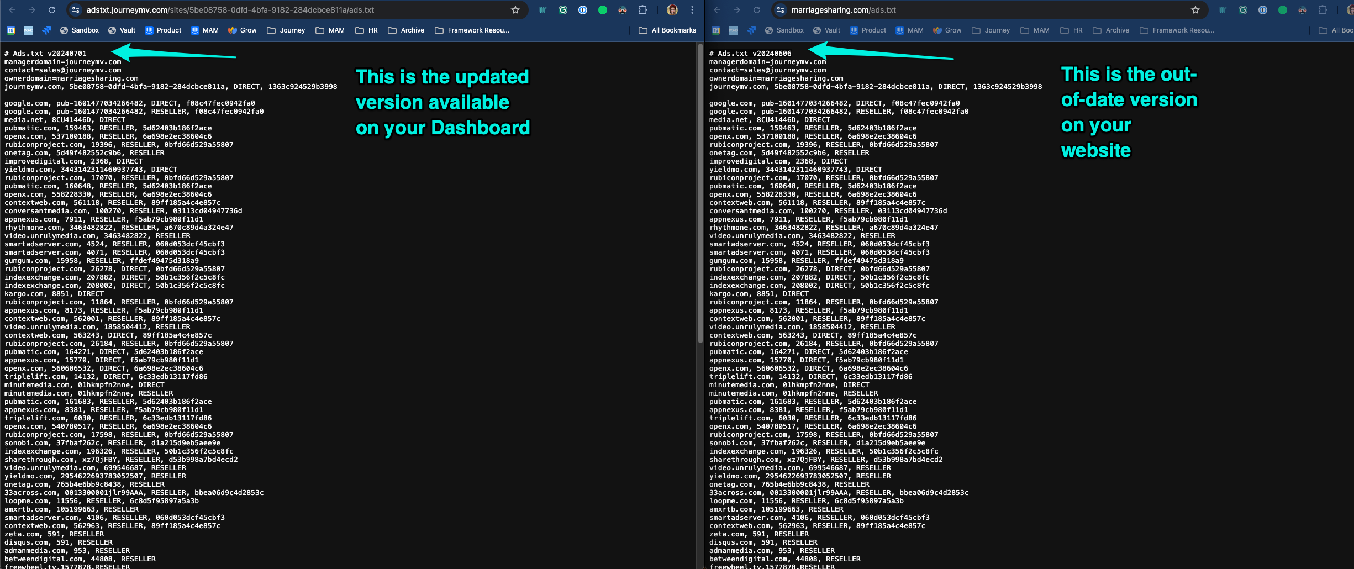The height and width of the screenshot is (569, 1354).
Task: Open the Sandbox bookmark in the left window
Action: pyautogui.click(x=80, y=30)
